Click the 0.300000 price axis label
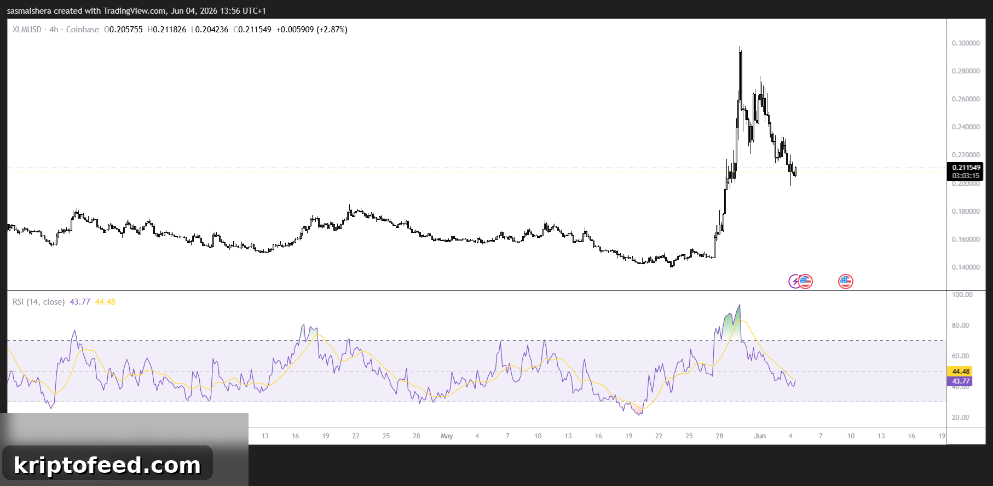The image size is (993, 486). 966,43
